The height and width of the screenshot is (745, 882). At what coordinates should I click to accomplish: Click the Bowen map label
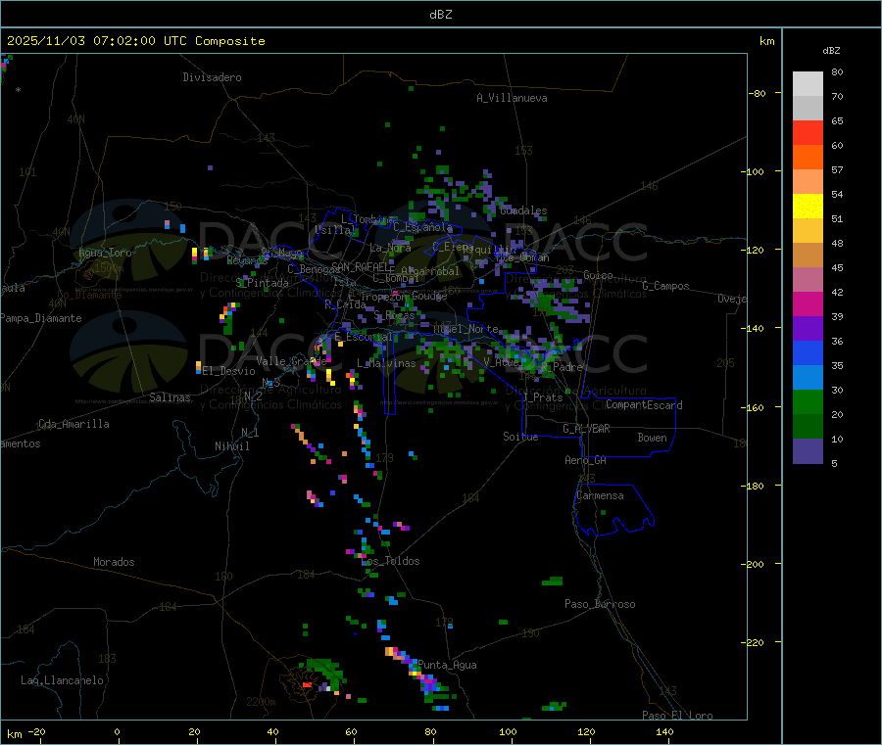click(652, 438)
